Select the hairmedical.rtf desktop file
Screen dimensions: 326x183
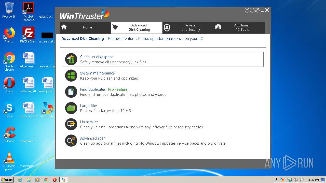(28, 110)
